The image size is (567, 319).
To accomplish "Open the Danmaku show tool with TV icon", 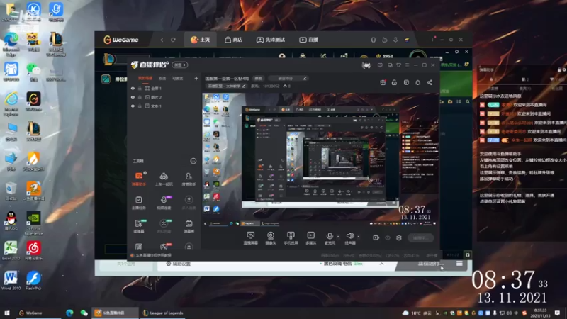I will [x=189, y=226].
